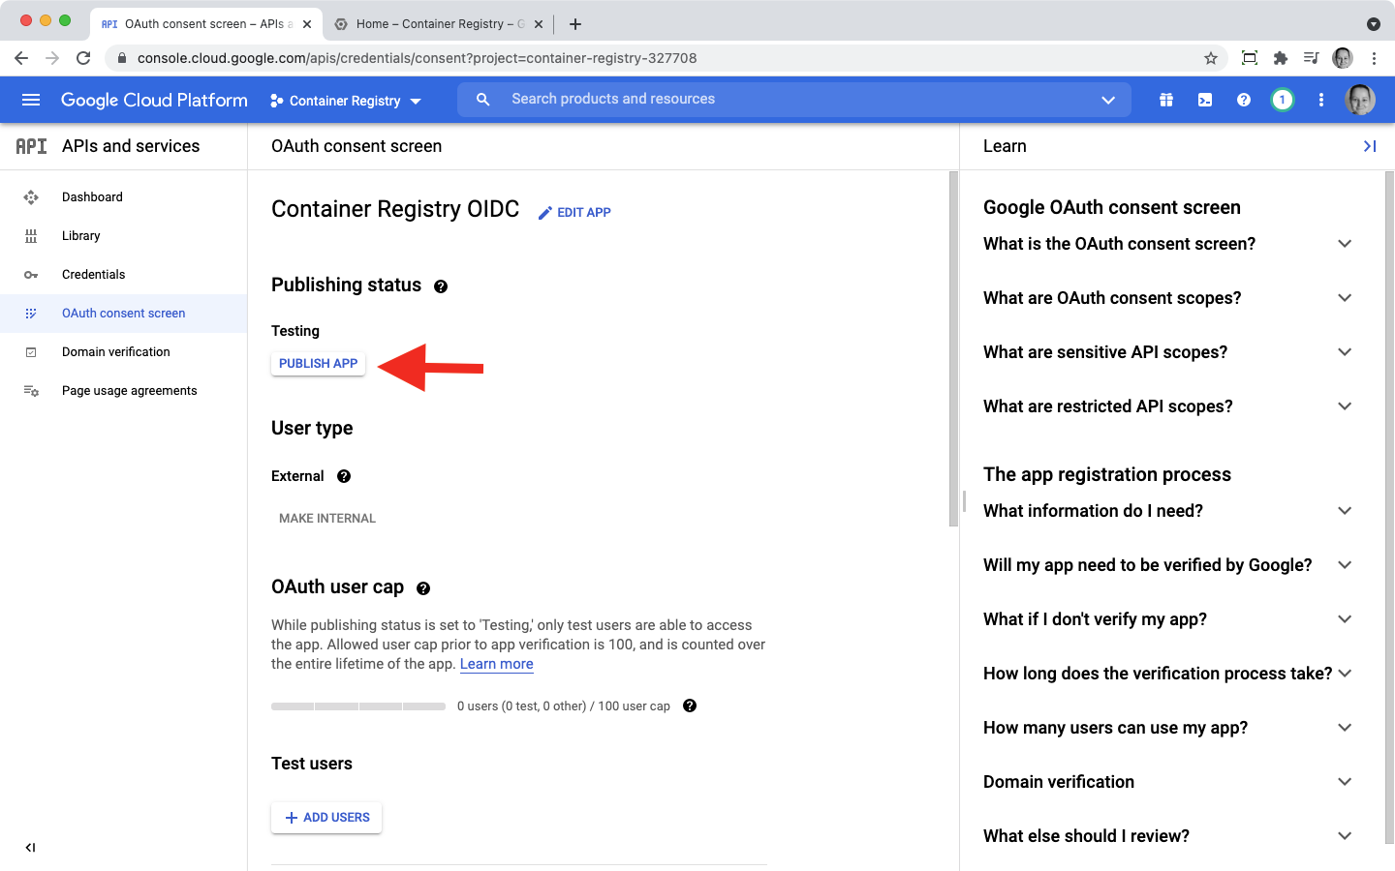Click MAKE INTERNAL button
Screen dimensions: 1395x871
(327, 519)
